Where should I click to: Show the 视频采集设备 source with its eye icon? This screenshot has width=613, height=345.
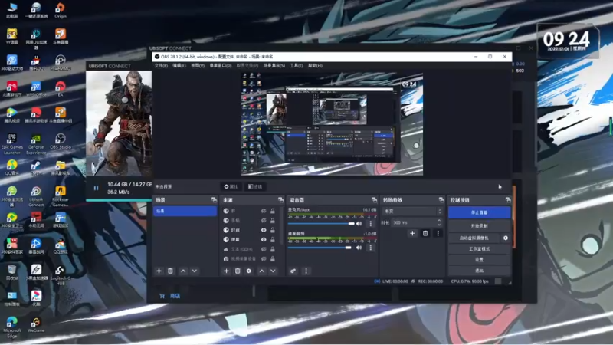point(264,258)
